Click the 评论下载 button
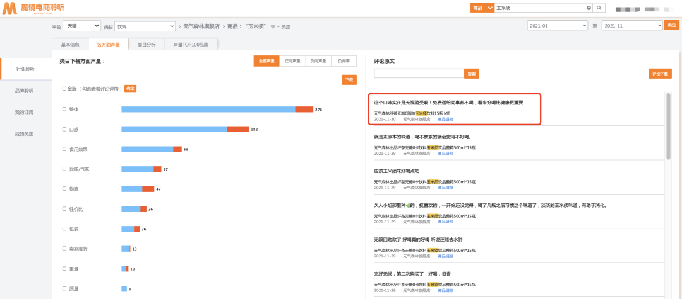Viewport: 682px width, 299px height. click(660, 74)
